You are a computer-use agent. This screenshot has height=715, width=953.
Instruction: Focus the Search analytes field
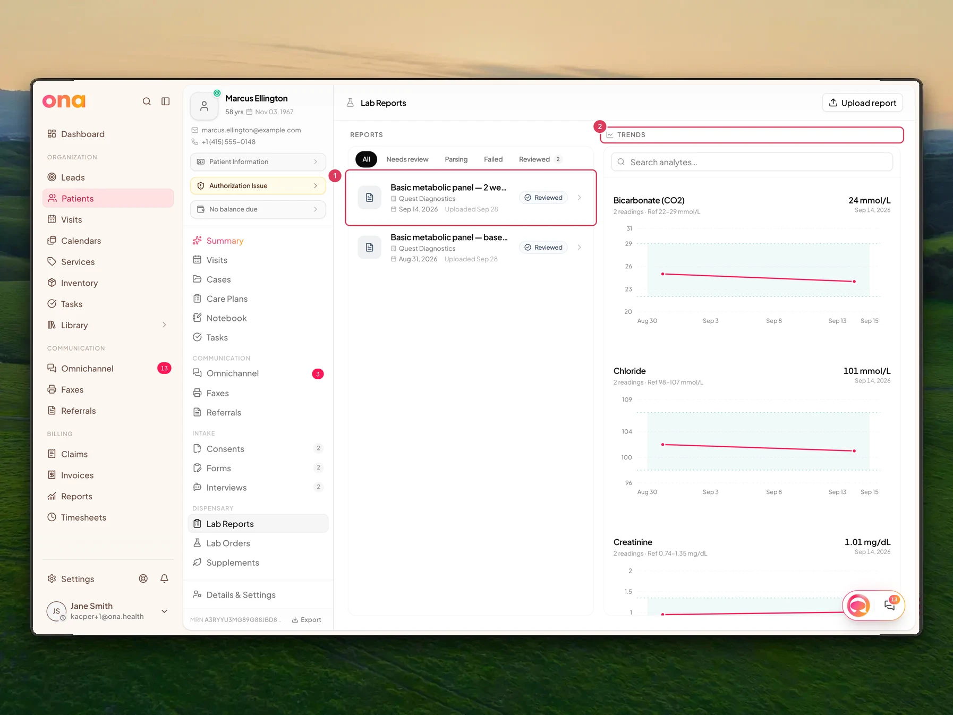pyautogui.click(x=752, y=162)
